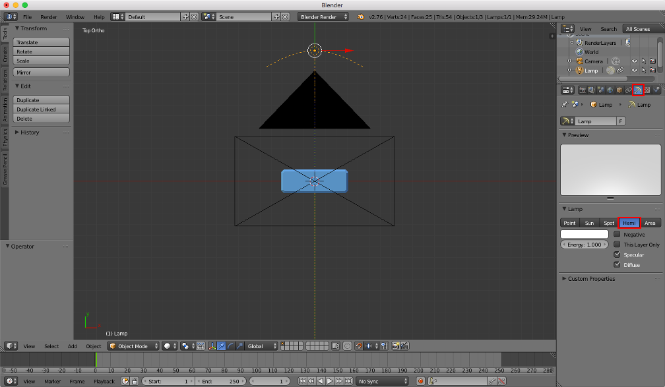The height and width of the screenshot is (387, 665).
Task: Select the translate manipulator arrow icon
Action: coord(222,346)
